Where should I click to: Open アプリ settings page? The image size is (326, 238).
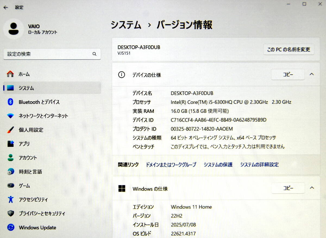[52, 144]
